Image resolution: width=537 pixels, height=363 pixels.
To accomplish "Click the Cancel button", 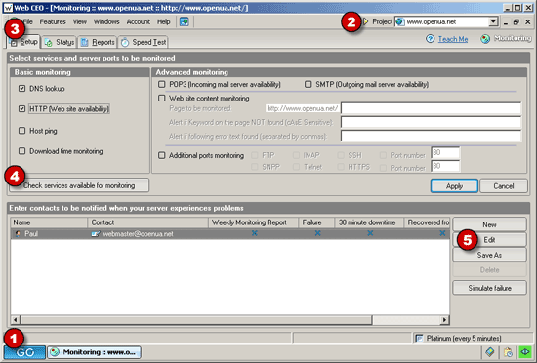I will coord(504,186).
